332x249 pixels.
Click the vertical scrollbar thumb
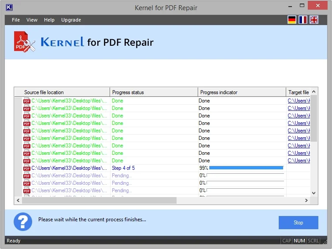point(314,118)
